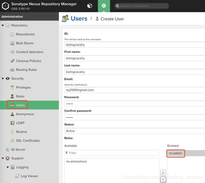The width and height of the screenshot is (205, 183).
Task: Click the Cleanup Policies broom icon
Action: 12,61
